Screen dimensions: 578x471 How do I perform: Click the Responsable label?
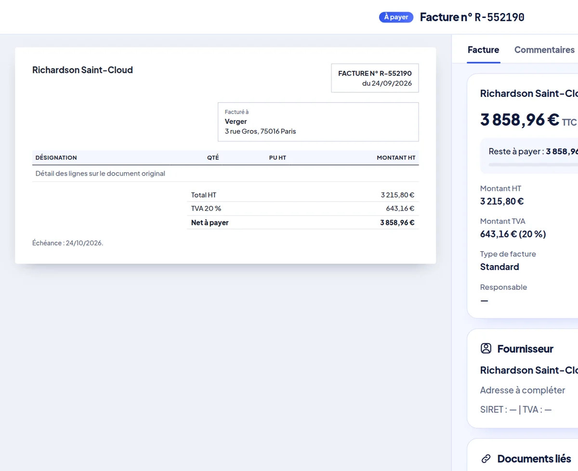[503, 287]
